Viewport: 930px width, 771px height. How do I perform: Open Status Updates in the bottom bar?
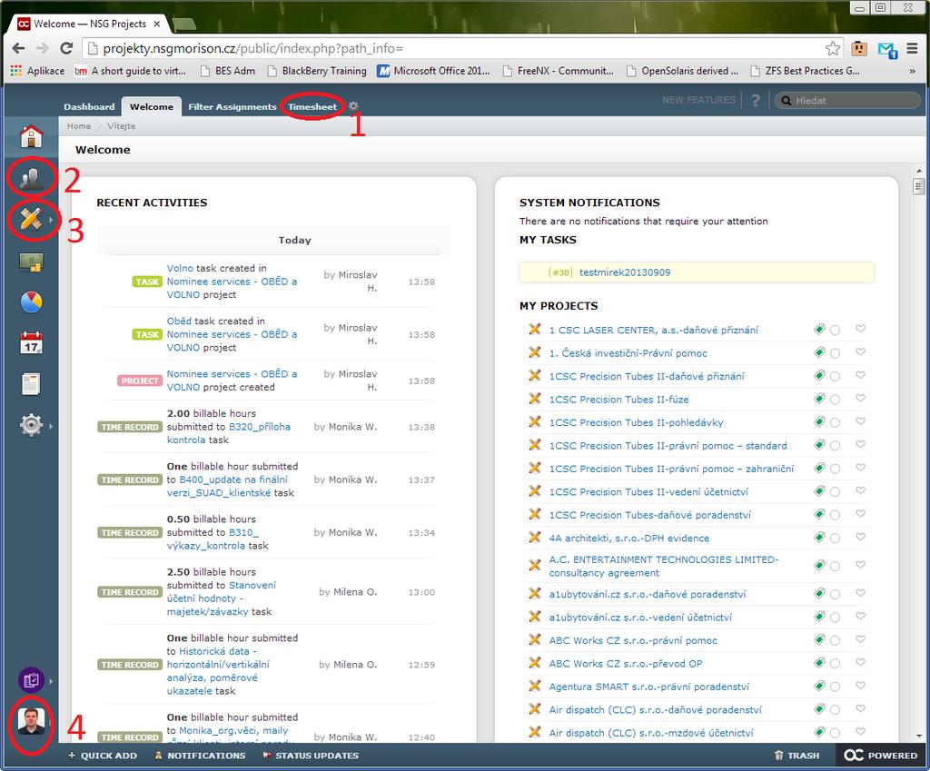tap(311, 755)
